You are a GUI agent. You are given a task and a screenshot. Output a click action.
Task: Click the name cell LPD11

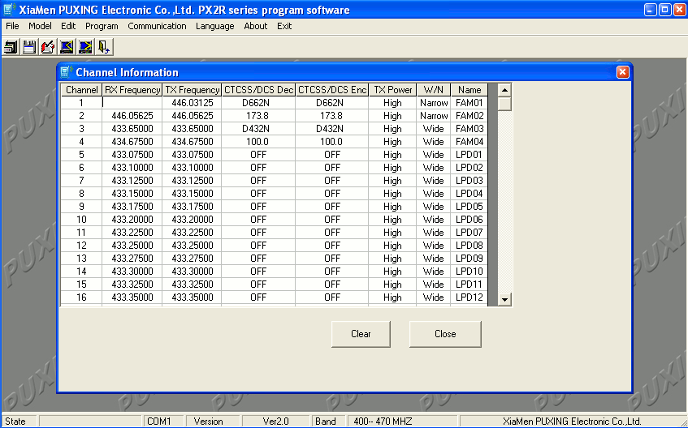click(x=469, y=285)
